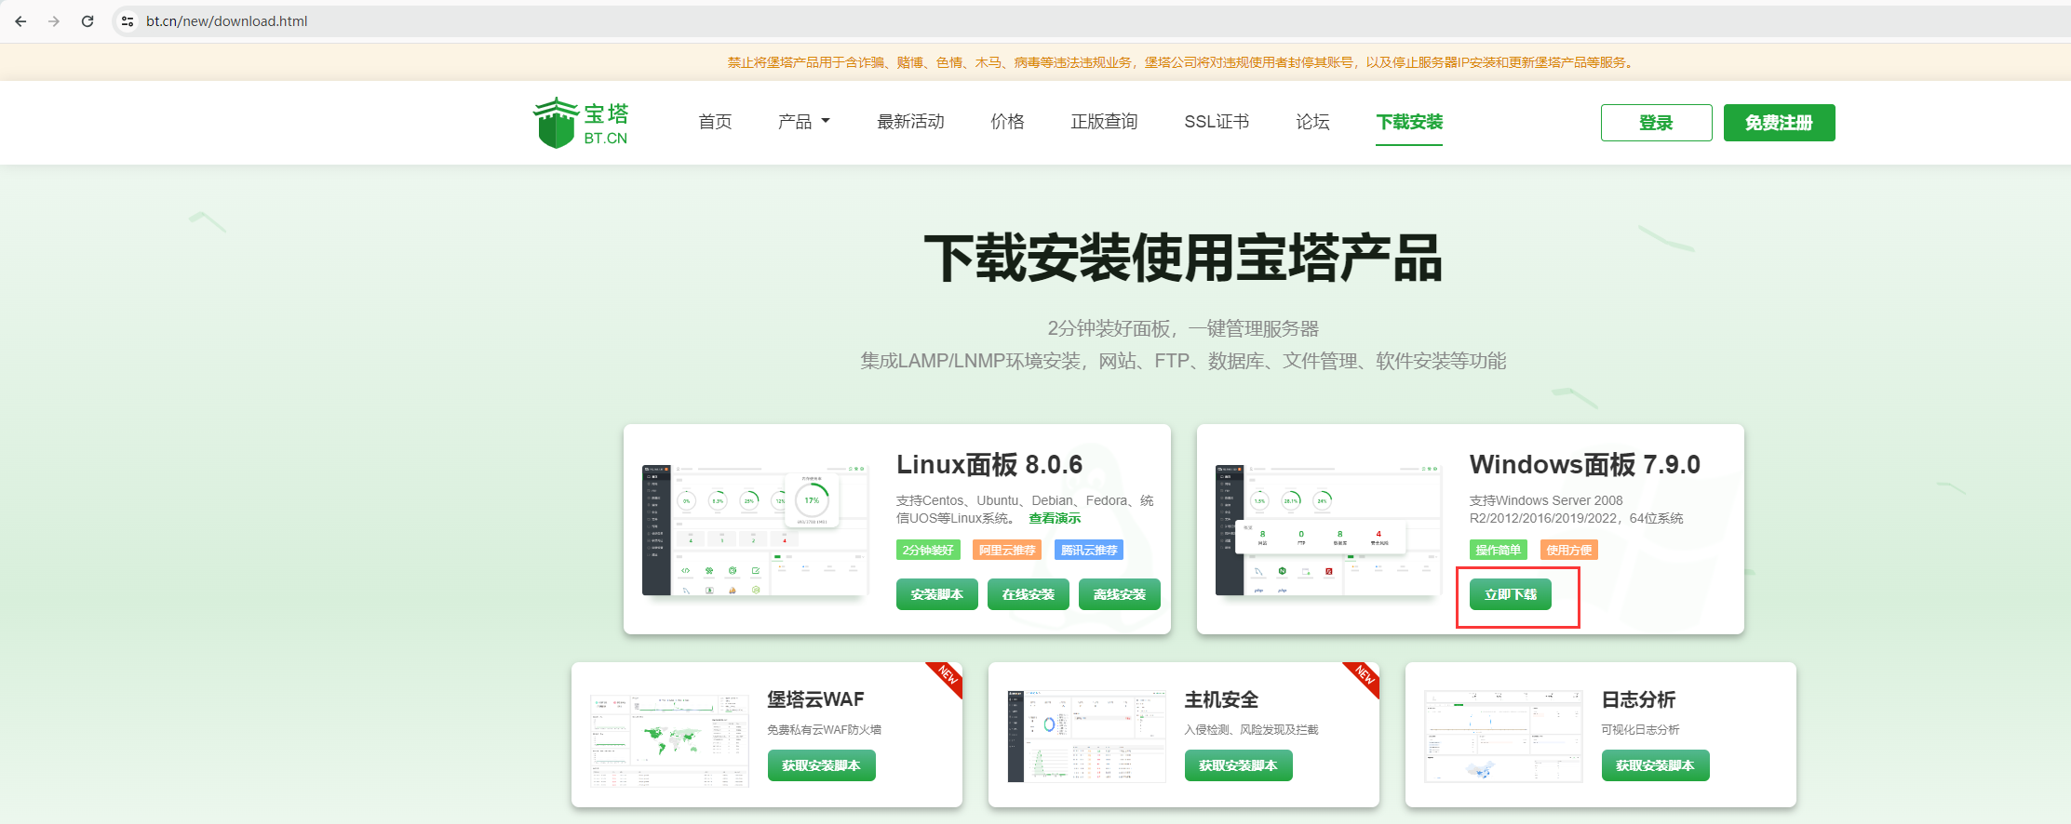
Task: Click the orange warning notice banner text
Action: coord(1182,62)
